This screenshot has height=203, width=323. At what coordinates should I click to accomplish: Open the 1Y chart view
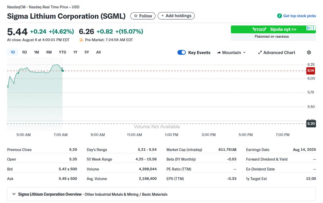(75, 52)
